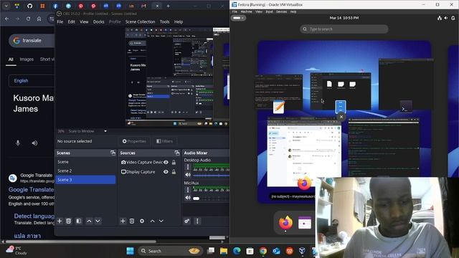
Task: Adjust the Desktop Audio volume slider
Action: [211, 176]
